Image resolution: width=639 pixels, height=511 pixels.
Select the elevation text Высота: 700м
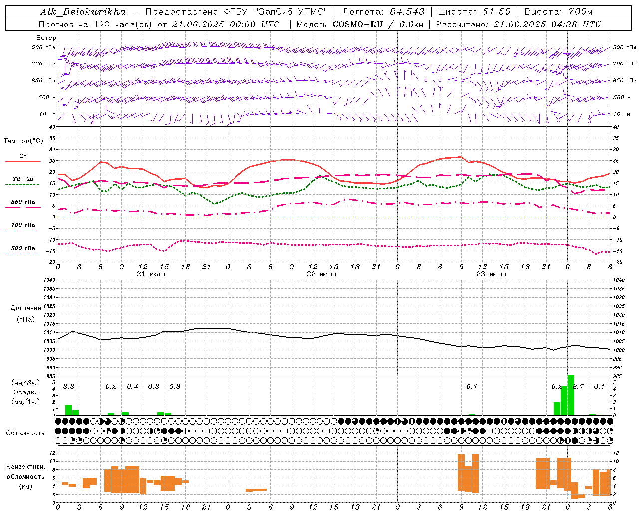pyautogui.click(x=559, y=12)
